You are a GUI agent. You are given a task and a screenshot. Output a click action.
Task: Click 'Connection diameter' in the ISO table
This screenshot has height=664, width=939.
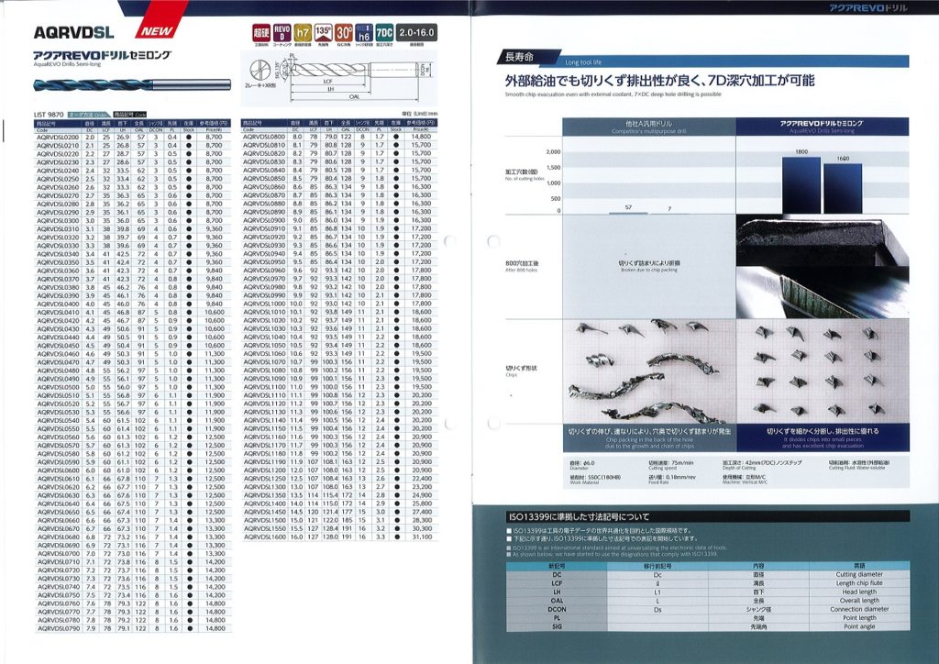(858, 610)
